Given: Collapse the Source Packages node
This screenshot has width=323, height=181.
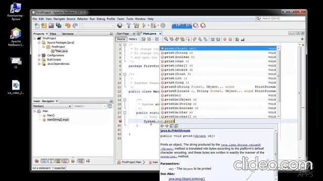Looking at the screenshot, I should [x=39, y=42].
